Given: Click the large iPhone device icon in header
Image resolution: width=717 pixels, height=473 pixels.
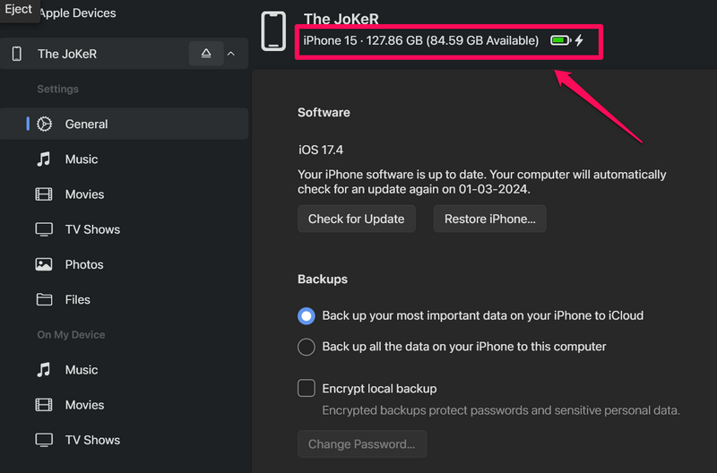Looking at the screenshot, I should click(273, 31).
